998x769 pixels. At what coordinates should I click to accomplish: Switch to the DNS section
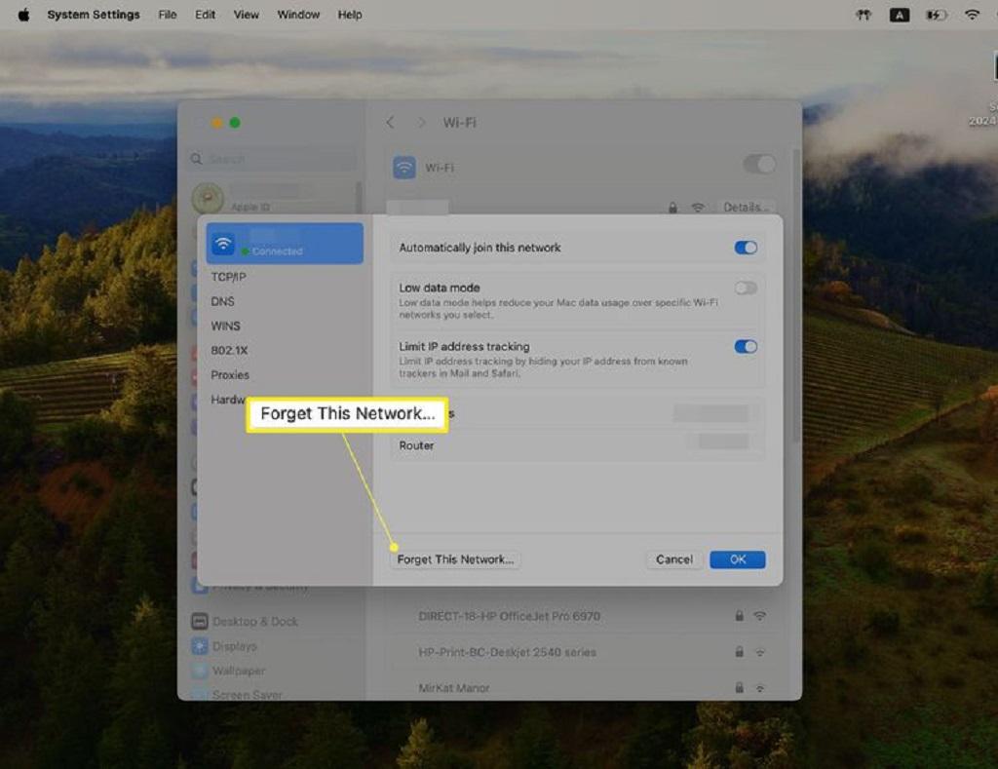223,301
